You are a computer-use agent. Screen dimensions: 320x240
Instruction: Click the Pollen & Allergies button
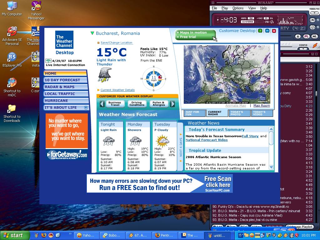(x=159, y=104)
